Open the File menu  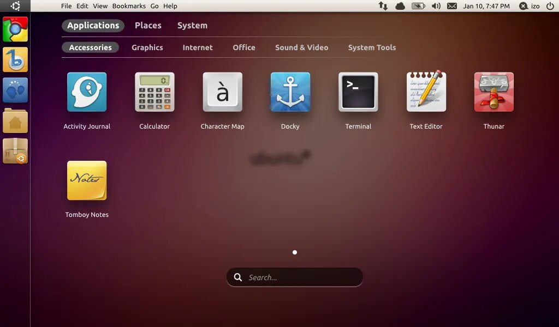(66, 5)
